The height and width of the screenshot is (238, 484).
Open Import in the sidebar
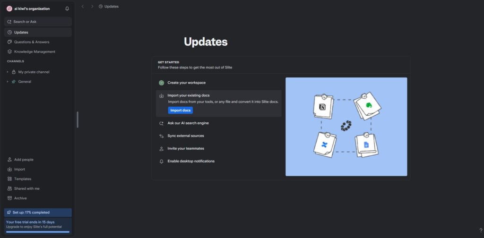click(19, 169)
